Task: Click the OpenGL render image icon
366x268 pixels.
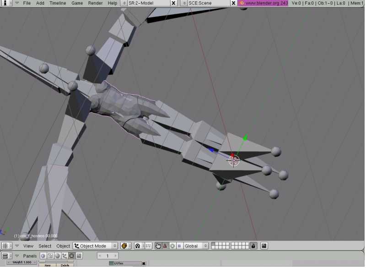Action: tap(264, 246)
